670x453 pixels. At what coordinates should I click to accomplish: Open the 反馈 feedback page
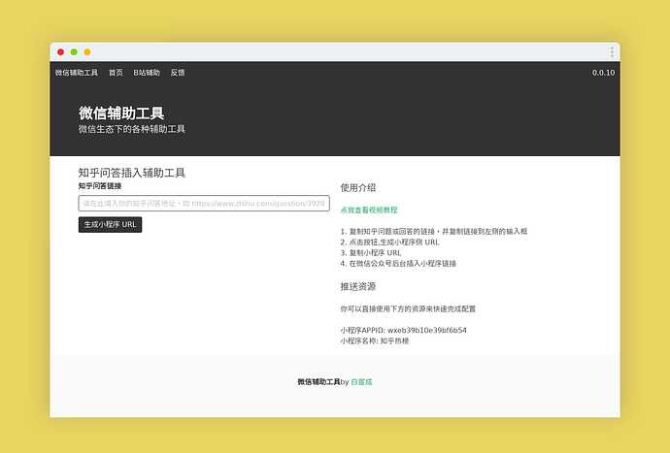[178, 73]
